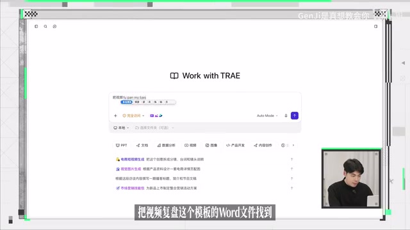Click the 市场营销技能包 suggestion link
The image size is (410, 230).
coord(133,188)
